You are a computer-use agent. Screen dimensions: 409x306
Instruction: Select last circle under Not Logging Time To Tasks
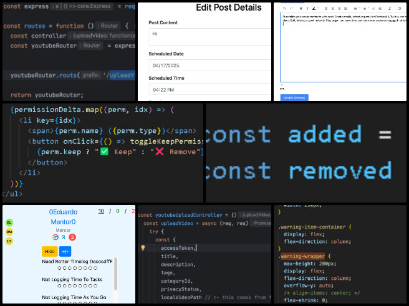click(x=95, y=286)
